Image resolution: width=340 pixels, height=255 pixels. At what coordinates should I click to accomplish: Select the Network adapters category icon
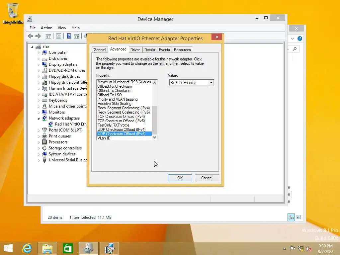coord(44,118)
